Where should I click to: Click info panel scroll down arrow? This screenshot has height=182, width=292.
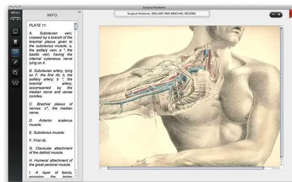pos(76,176)
